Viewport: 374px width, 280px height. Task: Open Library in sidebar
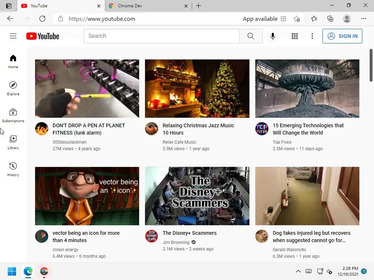13,142
